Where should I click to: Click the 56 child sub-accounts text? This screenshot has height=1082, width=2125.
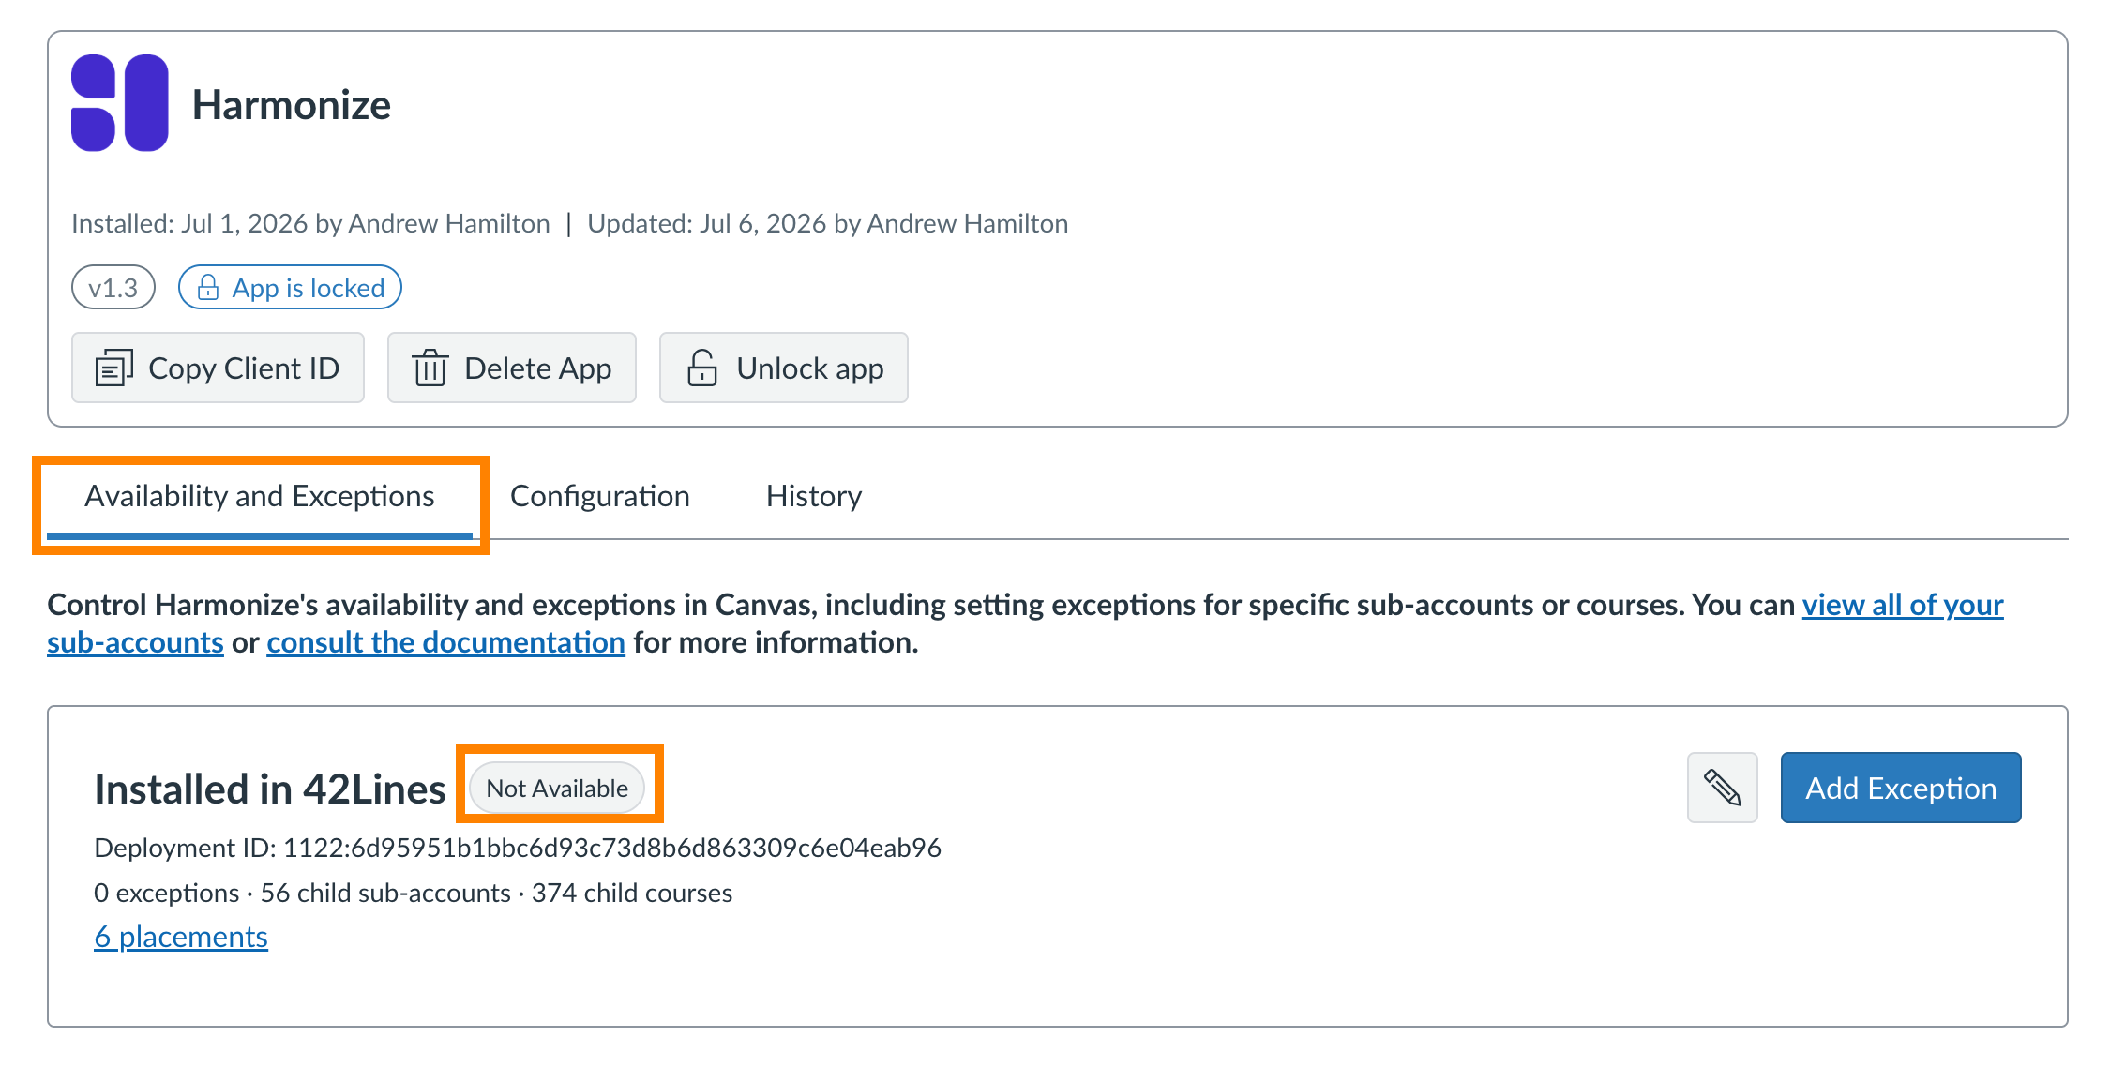(385, 893)
